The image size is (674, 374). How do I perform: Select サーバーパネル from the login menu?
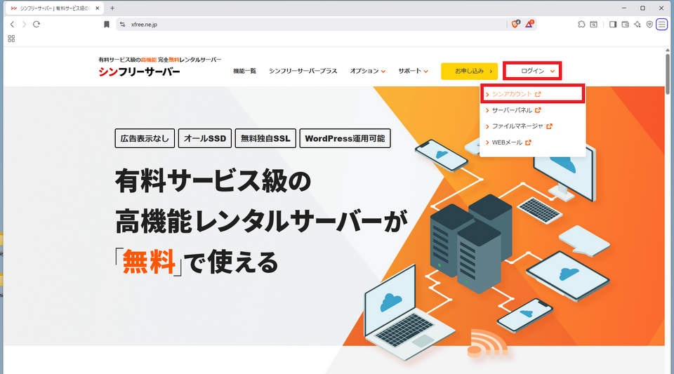click(516, 110)
